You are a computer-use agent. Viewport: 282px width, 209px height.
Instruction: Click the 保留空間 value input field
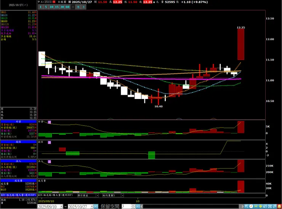pos(126,206)
